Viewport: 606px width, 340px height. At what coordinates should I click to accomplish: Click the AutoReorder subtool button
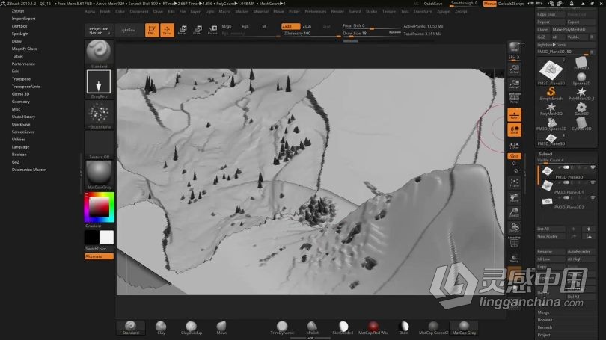(581, 251)
